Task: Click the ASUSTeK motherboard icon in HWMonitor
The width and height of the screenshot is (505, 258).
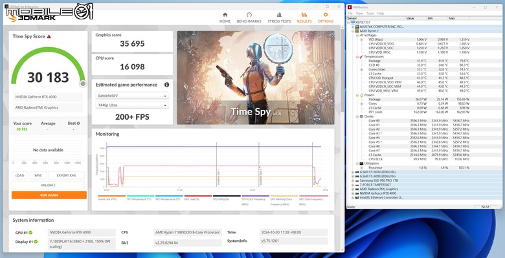Action: tap(357, 27)
